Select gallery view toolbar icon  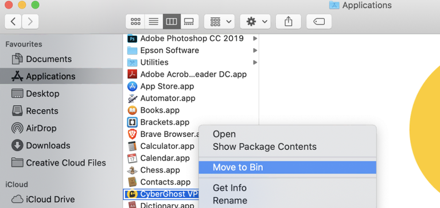[189, 22]
